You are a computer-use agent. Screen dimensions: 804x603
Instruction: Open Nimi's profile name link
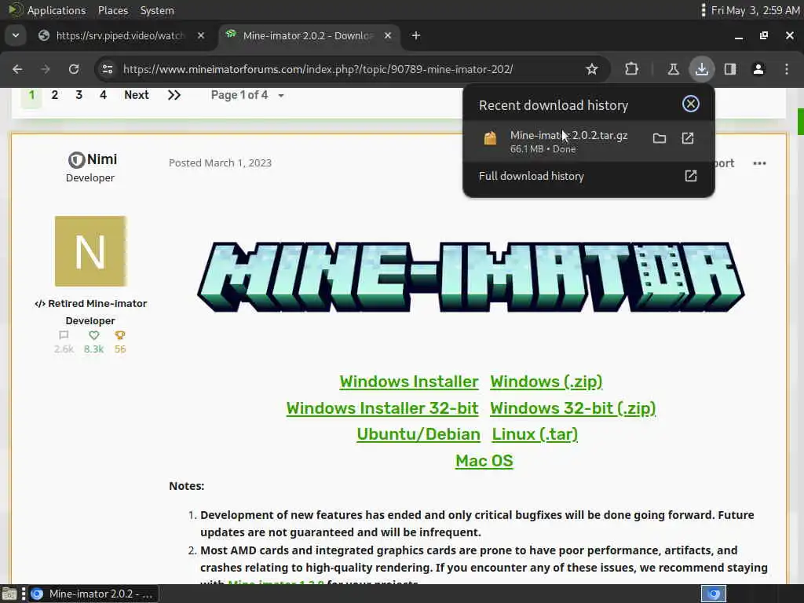tap(102, 159)
